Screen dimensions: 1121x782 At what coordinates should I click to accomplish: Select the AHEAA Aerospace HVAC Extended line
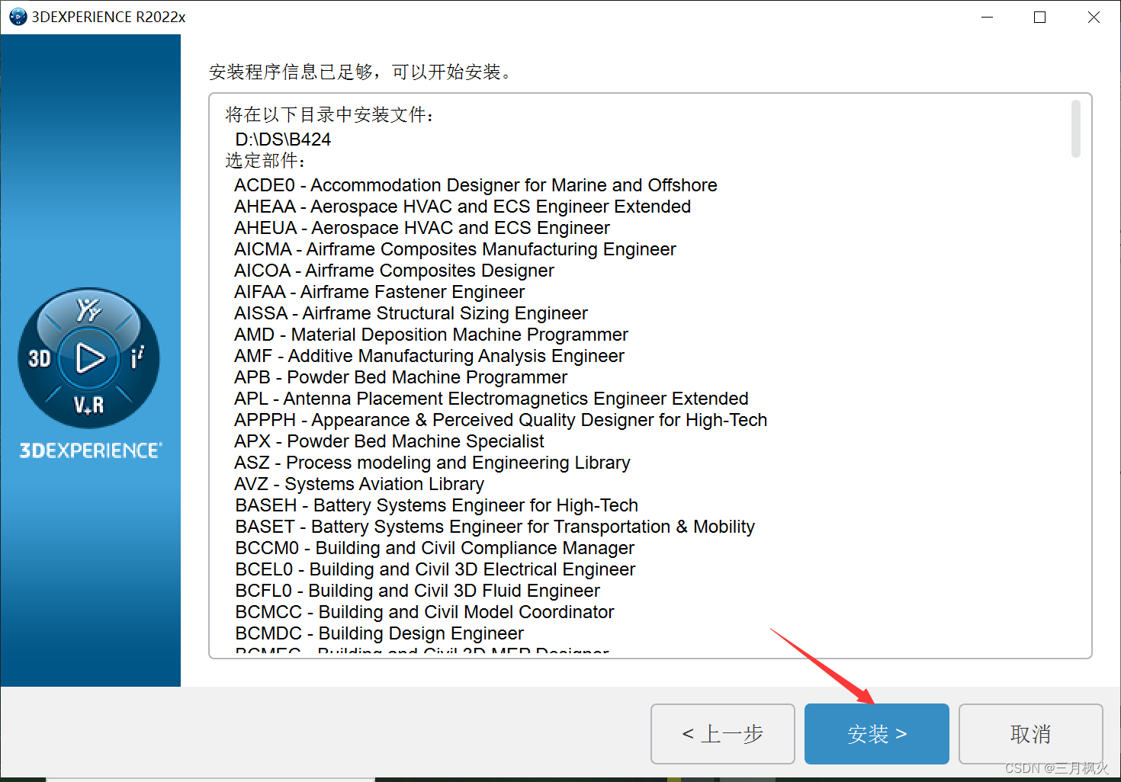[463, 207]
